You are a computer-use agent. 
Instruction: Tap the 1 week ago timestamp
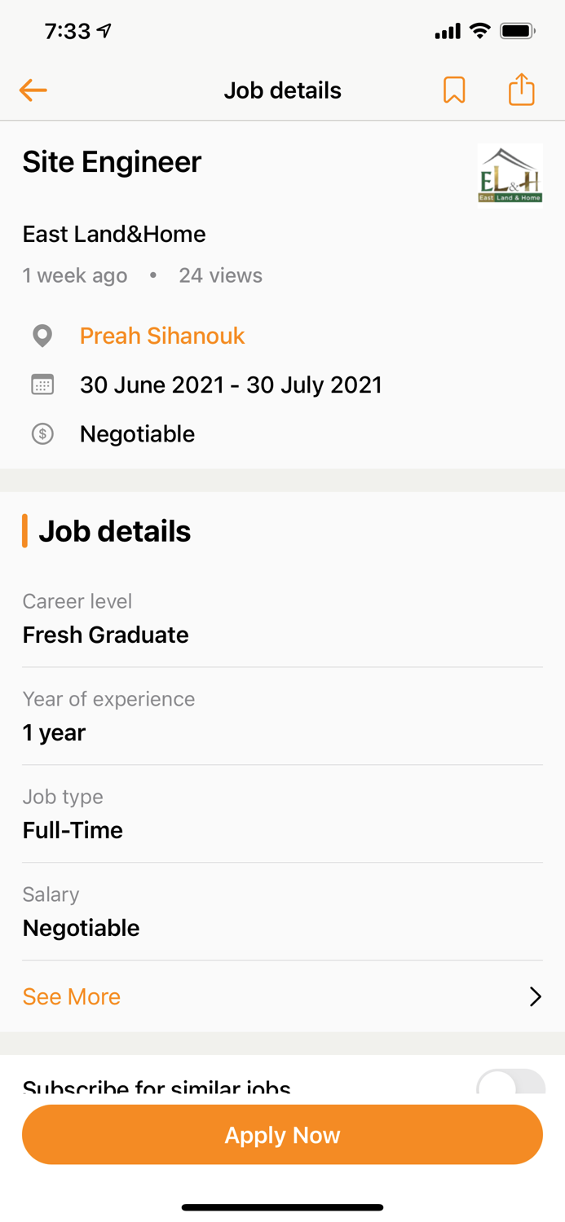(74, 275)
